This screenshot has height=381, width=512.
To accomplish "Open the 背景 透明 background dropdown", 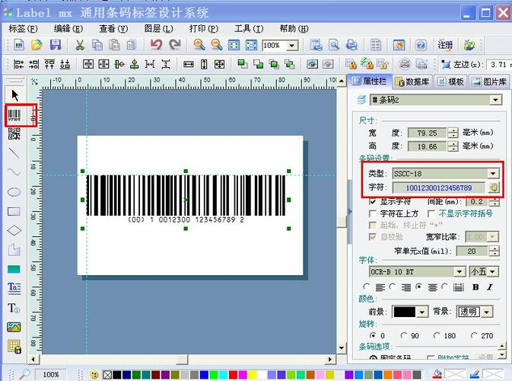I will tap(487, 312).
